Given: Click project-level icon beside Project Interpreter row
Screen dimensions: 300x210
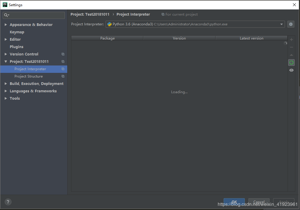Looking at the screenshot, I should tap(63, 69).
